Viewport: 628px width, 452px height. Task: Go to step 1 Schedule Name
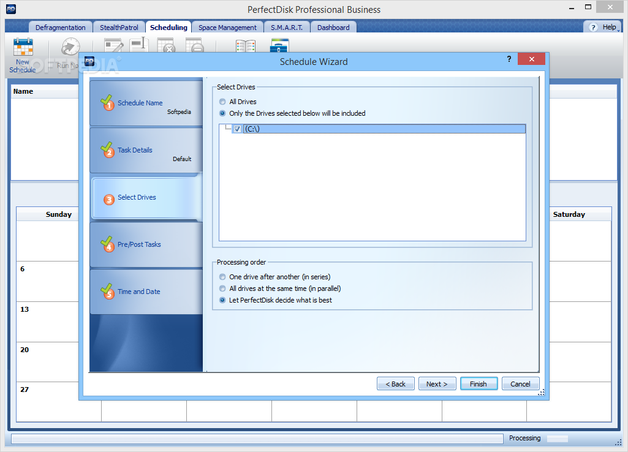click(x=146, y=104)
